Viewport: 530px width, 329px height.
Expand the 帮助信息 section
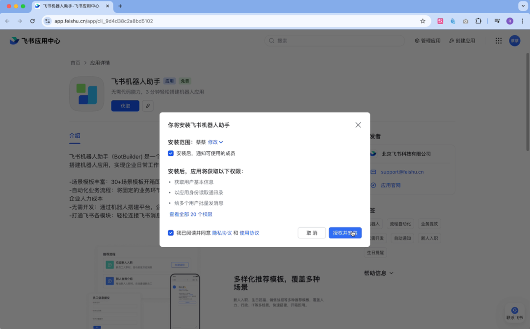tap(378, 273)
